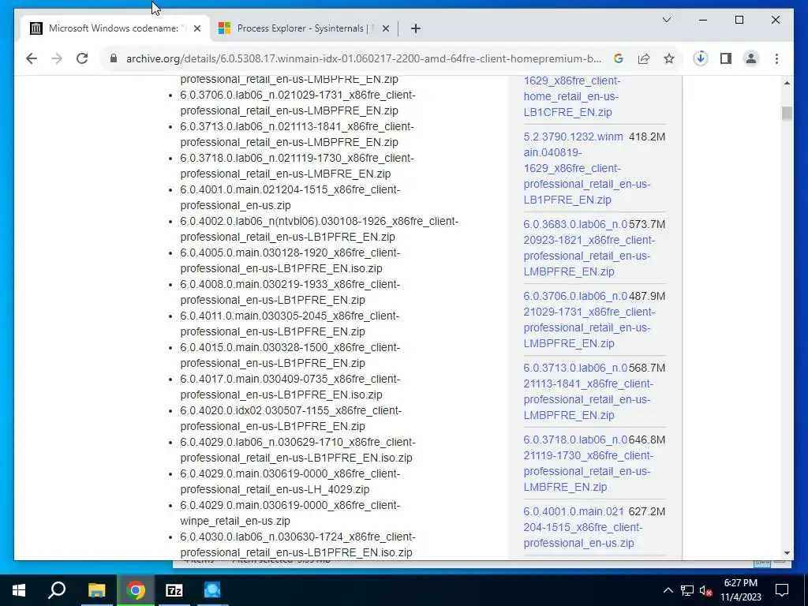This screenshot has width=808, height=606.
Task: Select the 6.0.3713.0.lab06_n.021113-1841 list entry
Action: pos(297,134)
